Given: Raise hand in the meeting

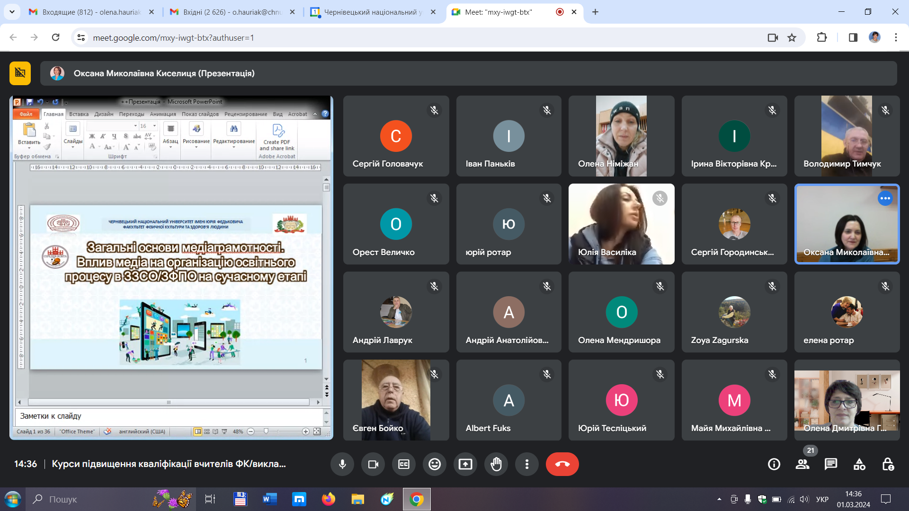Looking at the screenshot, I should tap(496, 464).
